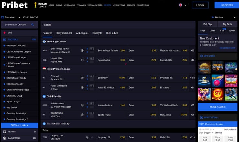
Task: Open the CASINO menu item
Action: pos(59,5)
